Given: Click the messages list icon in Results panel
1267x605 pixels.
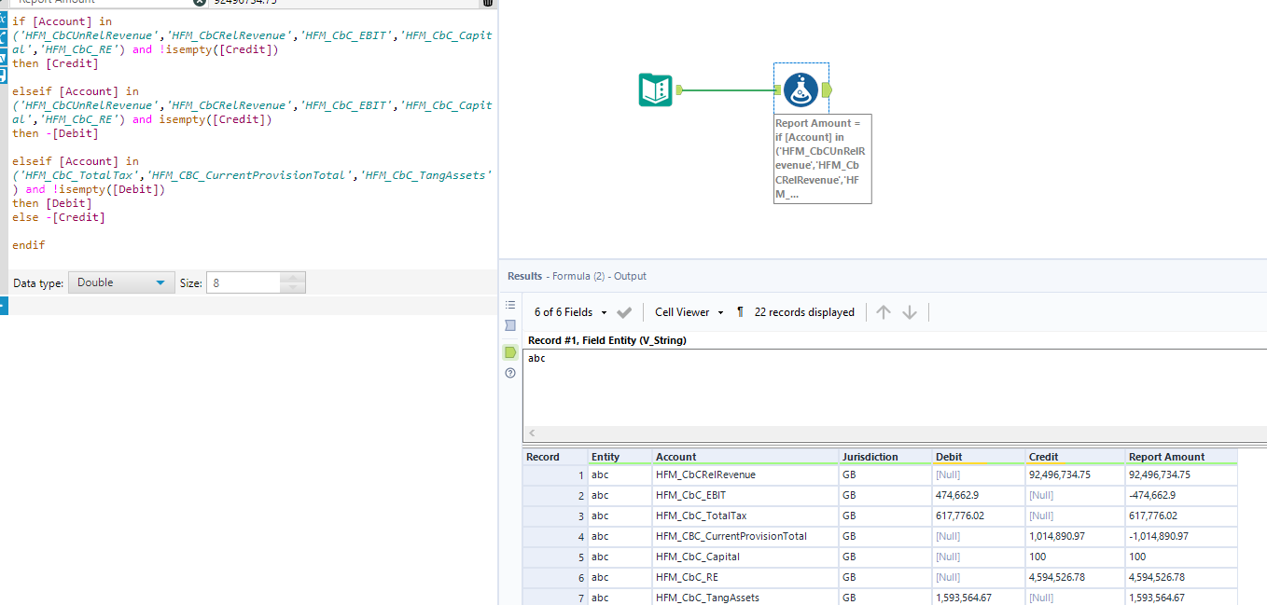Looking at the screenshot, I should 510,305.
